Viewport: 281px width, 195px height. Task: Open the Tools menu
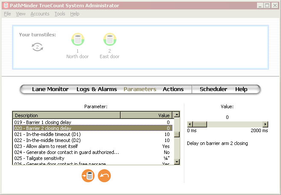pyautogui.click(x=60, y=14)
